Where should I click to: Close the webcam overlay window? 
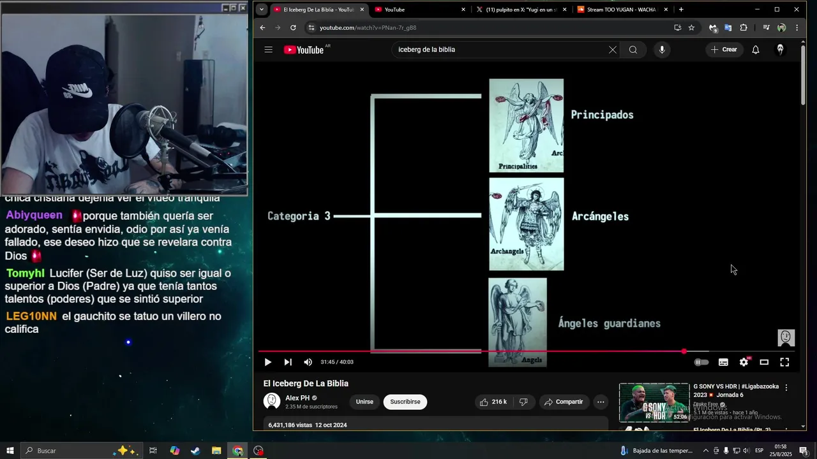243,8
